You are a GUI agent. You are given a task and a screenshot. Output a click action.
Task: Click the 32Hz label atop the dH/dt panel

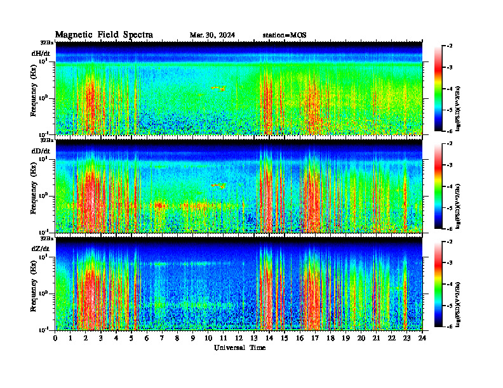pyautogui.click(x=46, y=42)
